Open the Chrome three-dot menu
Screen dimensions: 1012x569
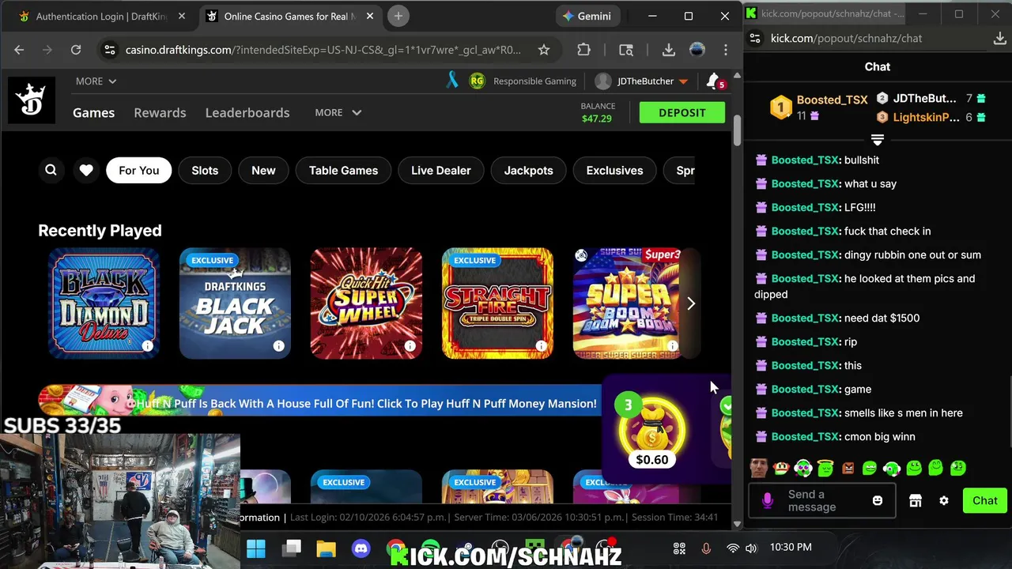coord(726,50)
